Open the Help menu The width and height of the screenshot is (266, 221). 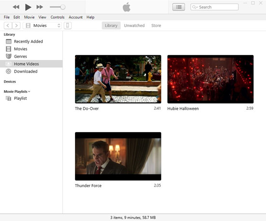click(x=90, y=17)
